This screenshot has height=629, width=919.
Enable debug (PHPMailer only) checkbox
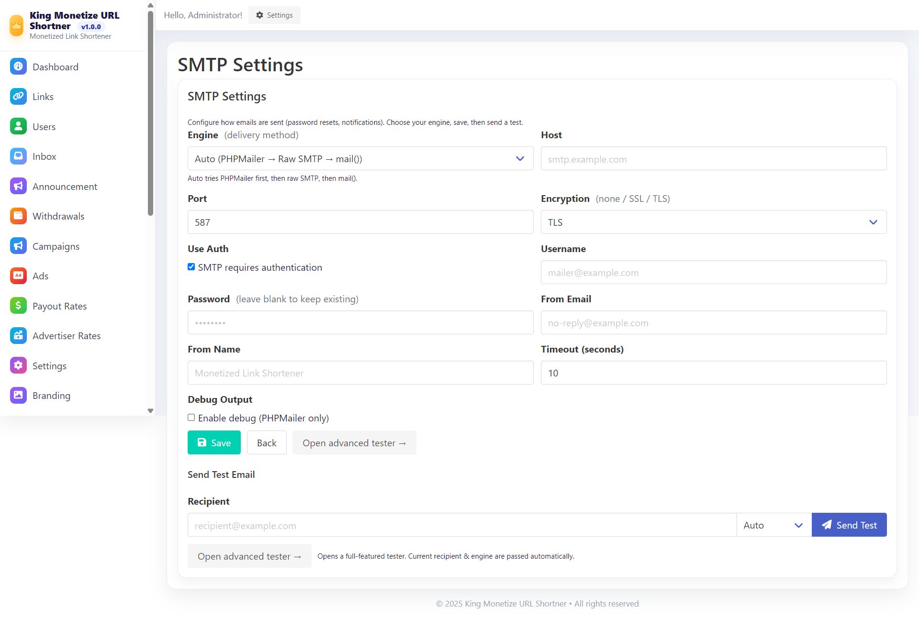pyautogui.click(x=191, y=418)
